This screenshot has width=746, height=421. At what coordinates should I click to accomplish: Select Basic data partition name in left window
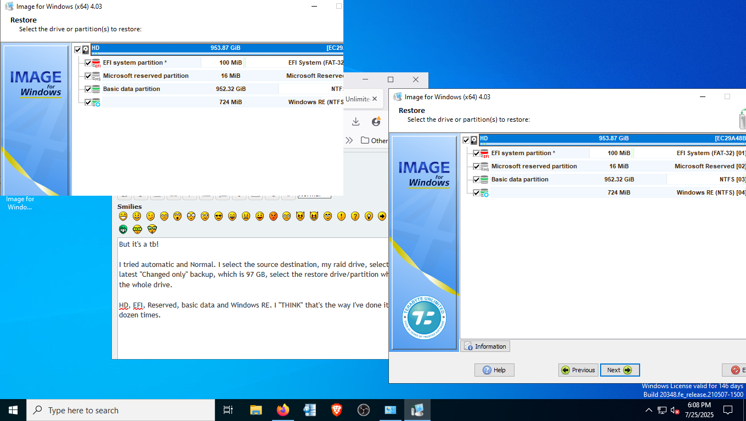point(132,89)
